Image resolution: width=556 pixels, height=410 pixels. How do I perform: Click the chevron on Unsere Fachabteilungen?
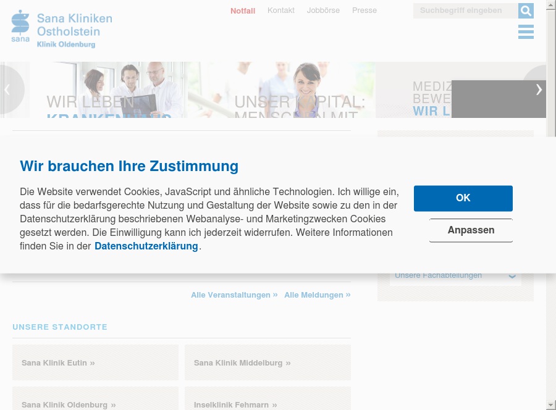click(x=512, y=276)
